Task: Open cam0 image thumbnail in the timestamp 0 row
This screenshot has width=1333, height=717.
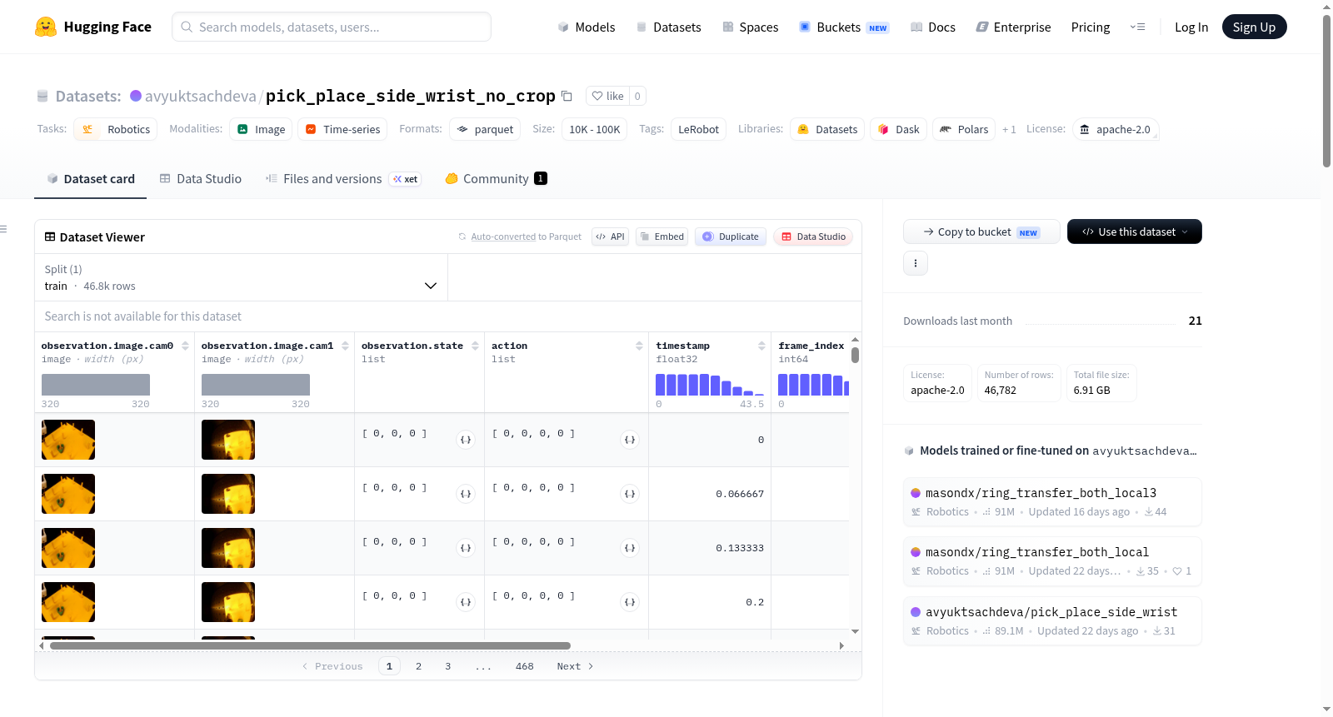Action: click(68, 440)
